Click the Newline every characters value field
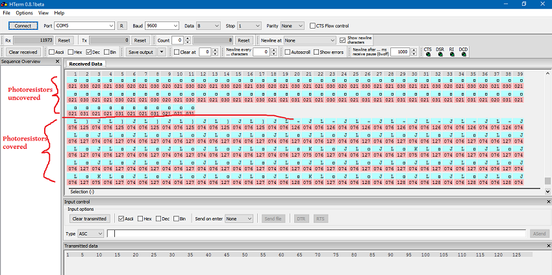Image resolution: width=552 pixels, height=275 pixels. [x=261, y=52]
